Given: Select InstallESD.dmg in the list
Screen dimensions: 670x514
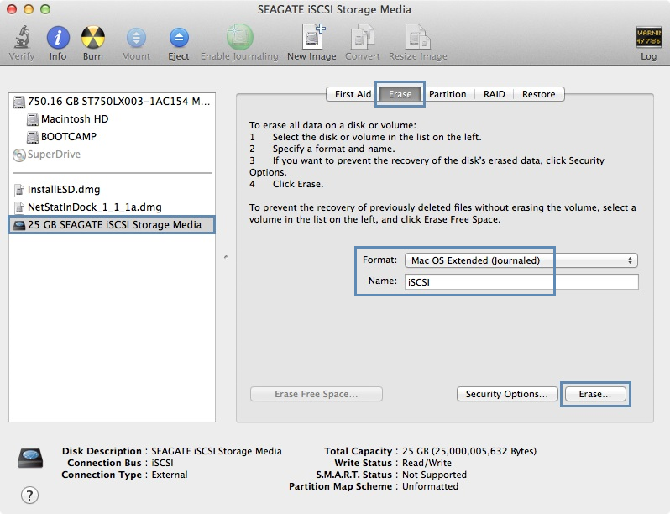Looking at the screenshot, I should pos(112,190).
